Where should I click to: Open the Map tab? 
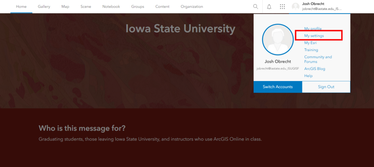tap(65, 7)
